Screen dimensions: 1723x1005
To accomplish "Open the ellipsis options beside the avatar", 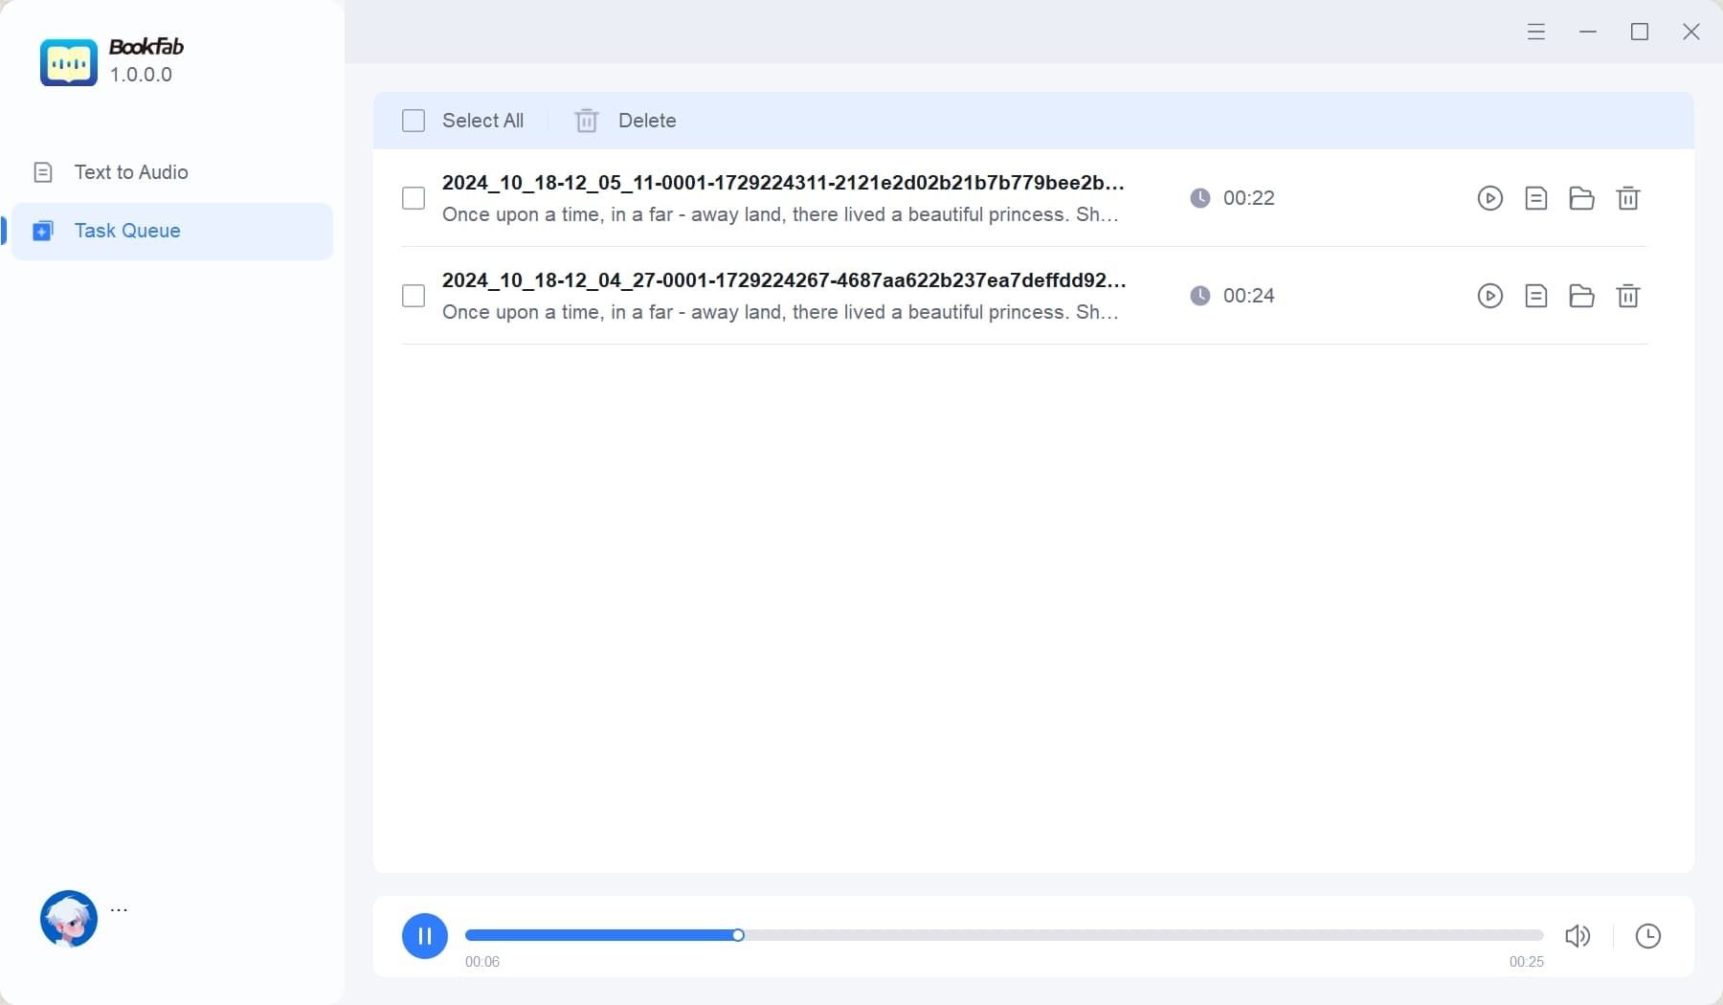I will [119, 909].
